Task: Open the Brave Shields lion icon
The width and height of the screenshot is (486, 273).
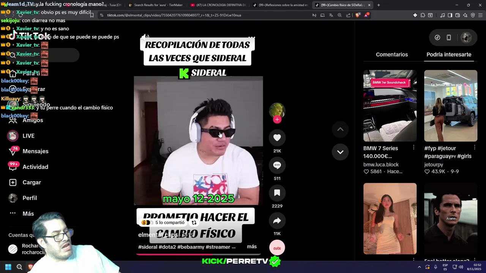Action: click(358, 15)
